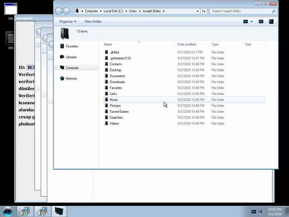This screenshot has height=217, width=289.
Task: Click the Action Center tray icon
Action: tap(254, 212)
